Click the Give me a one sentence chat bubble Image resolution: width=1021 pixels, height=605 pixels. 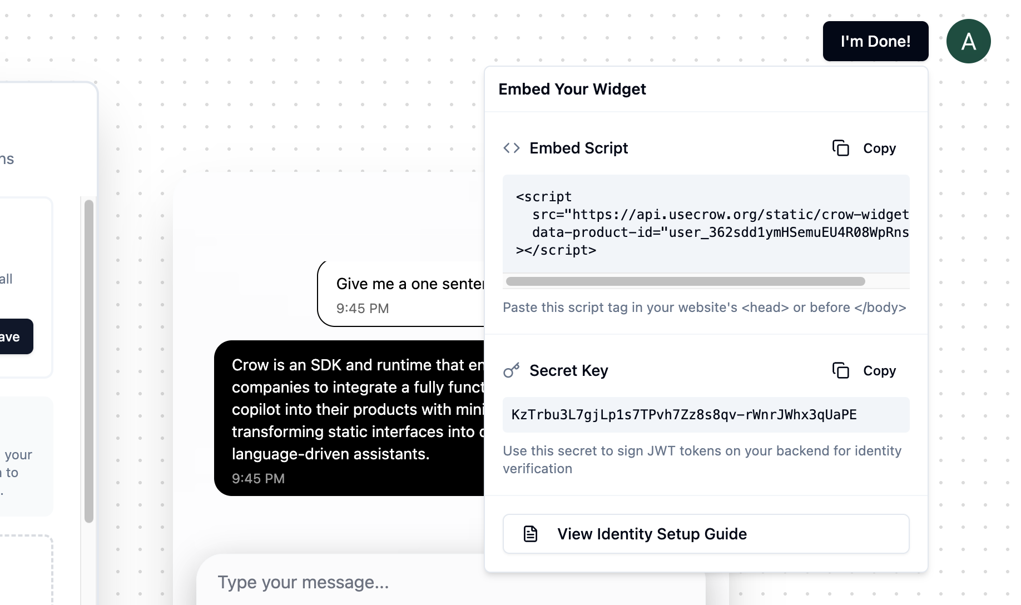pos(400,293)
